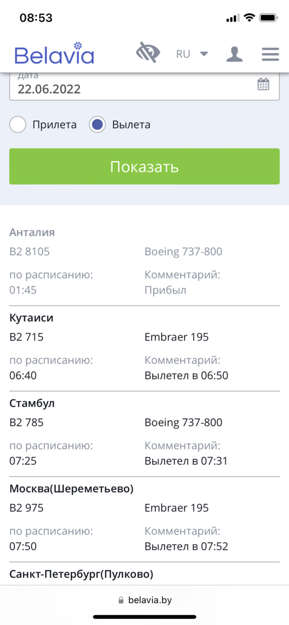The image size is (289, 625).
Task: Select the Кутаиси flight entry
Action: coord(32,318)
